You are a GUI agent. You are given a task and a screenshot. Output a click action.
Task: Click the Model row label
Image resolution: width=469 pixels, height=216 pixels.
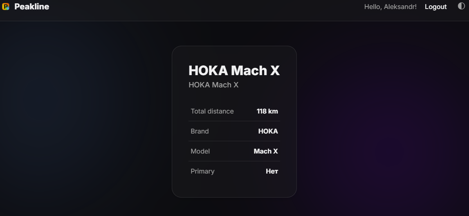point(200,151)
